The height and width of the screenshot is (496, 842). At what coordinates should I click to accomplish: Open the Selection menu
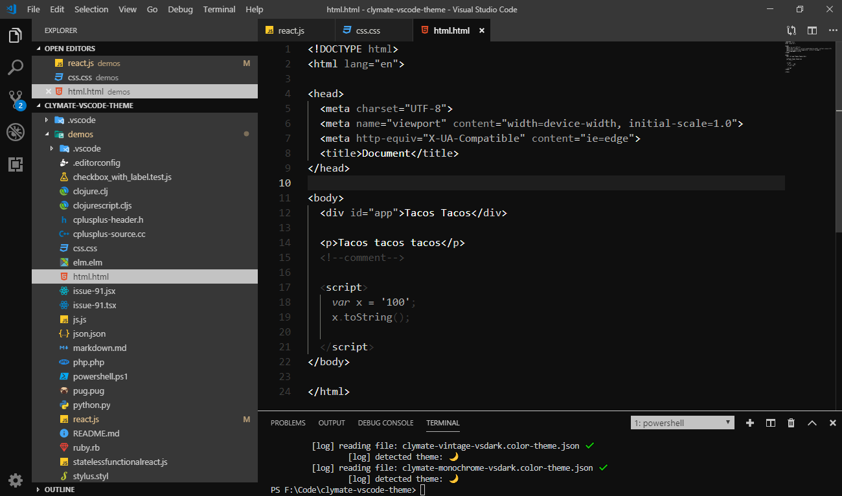[91, 9]
